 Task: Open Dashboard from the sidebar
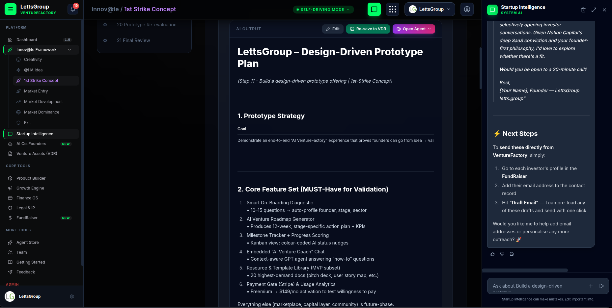click(41, 40)
